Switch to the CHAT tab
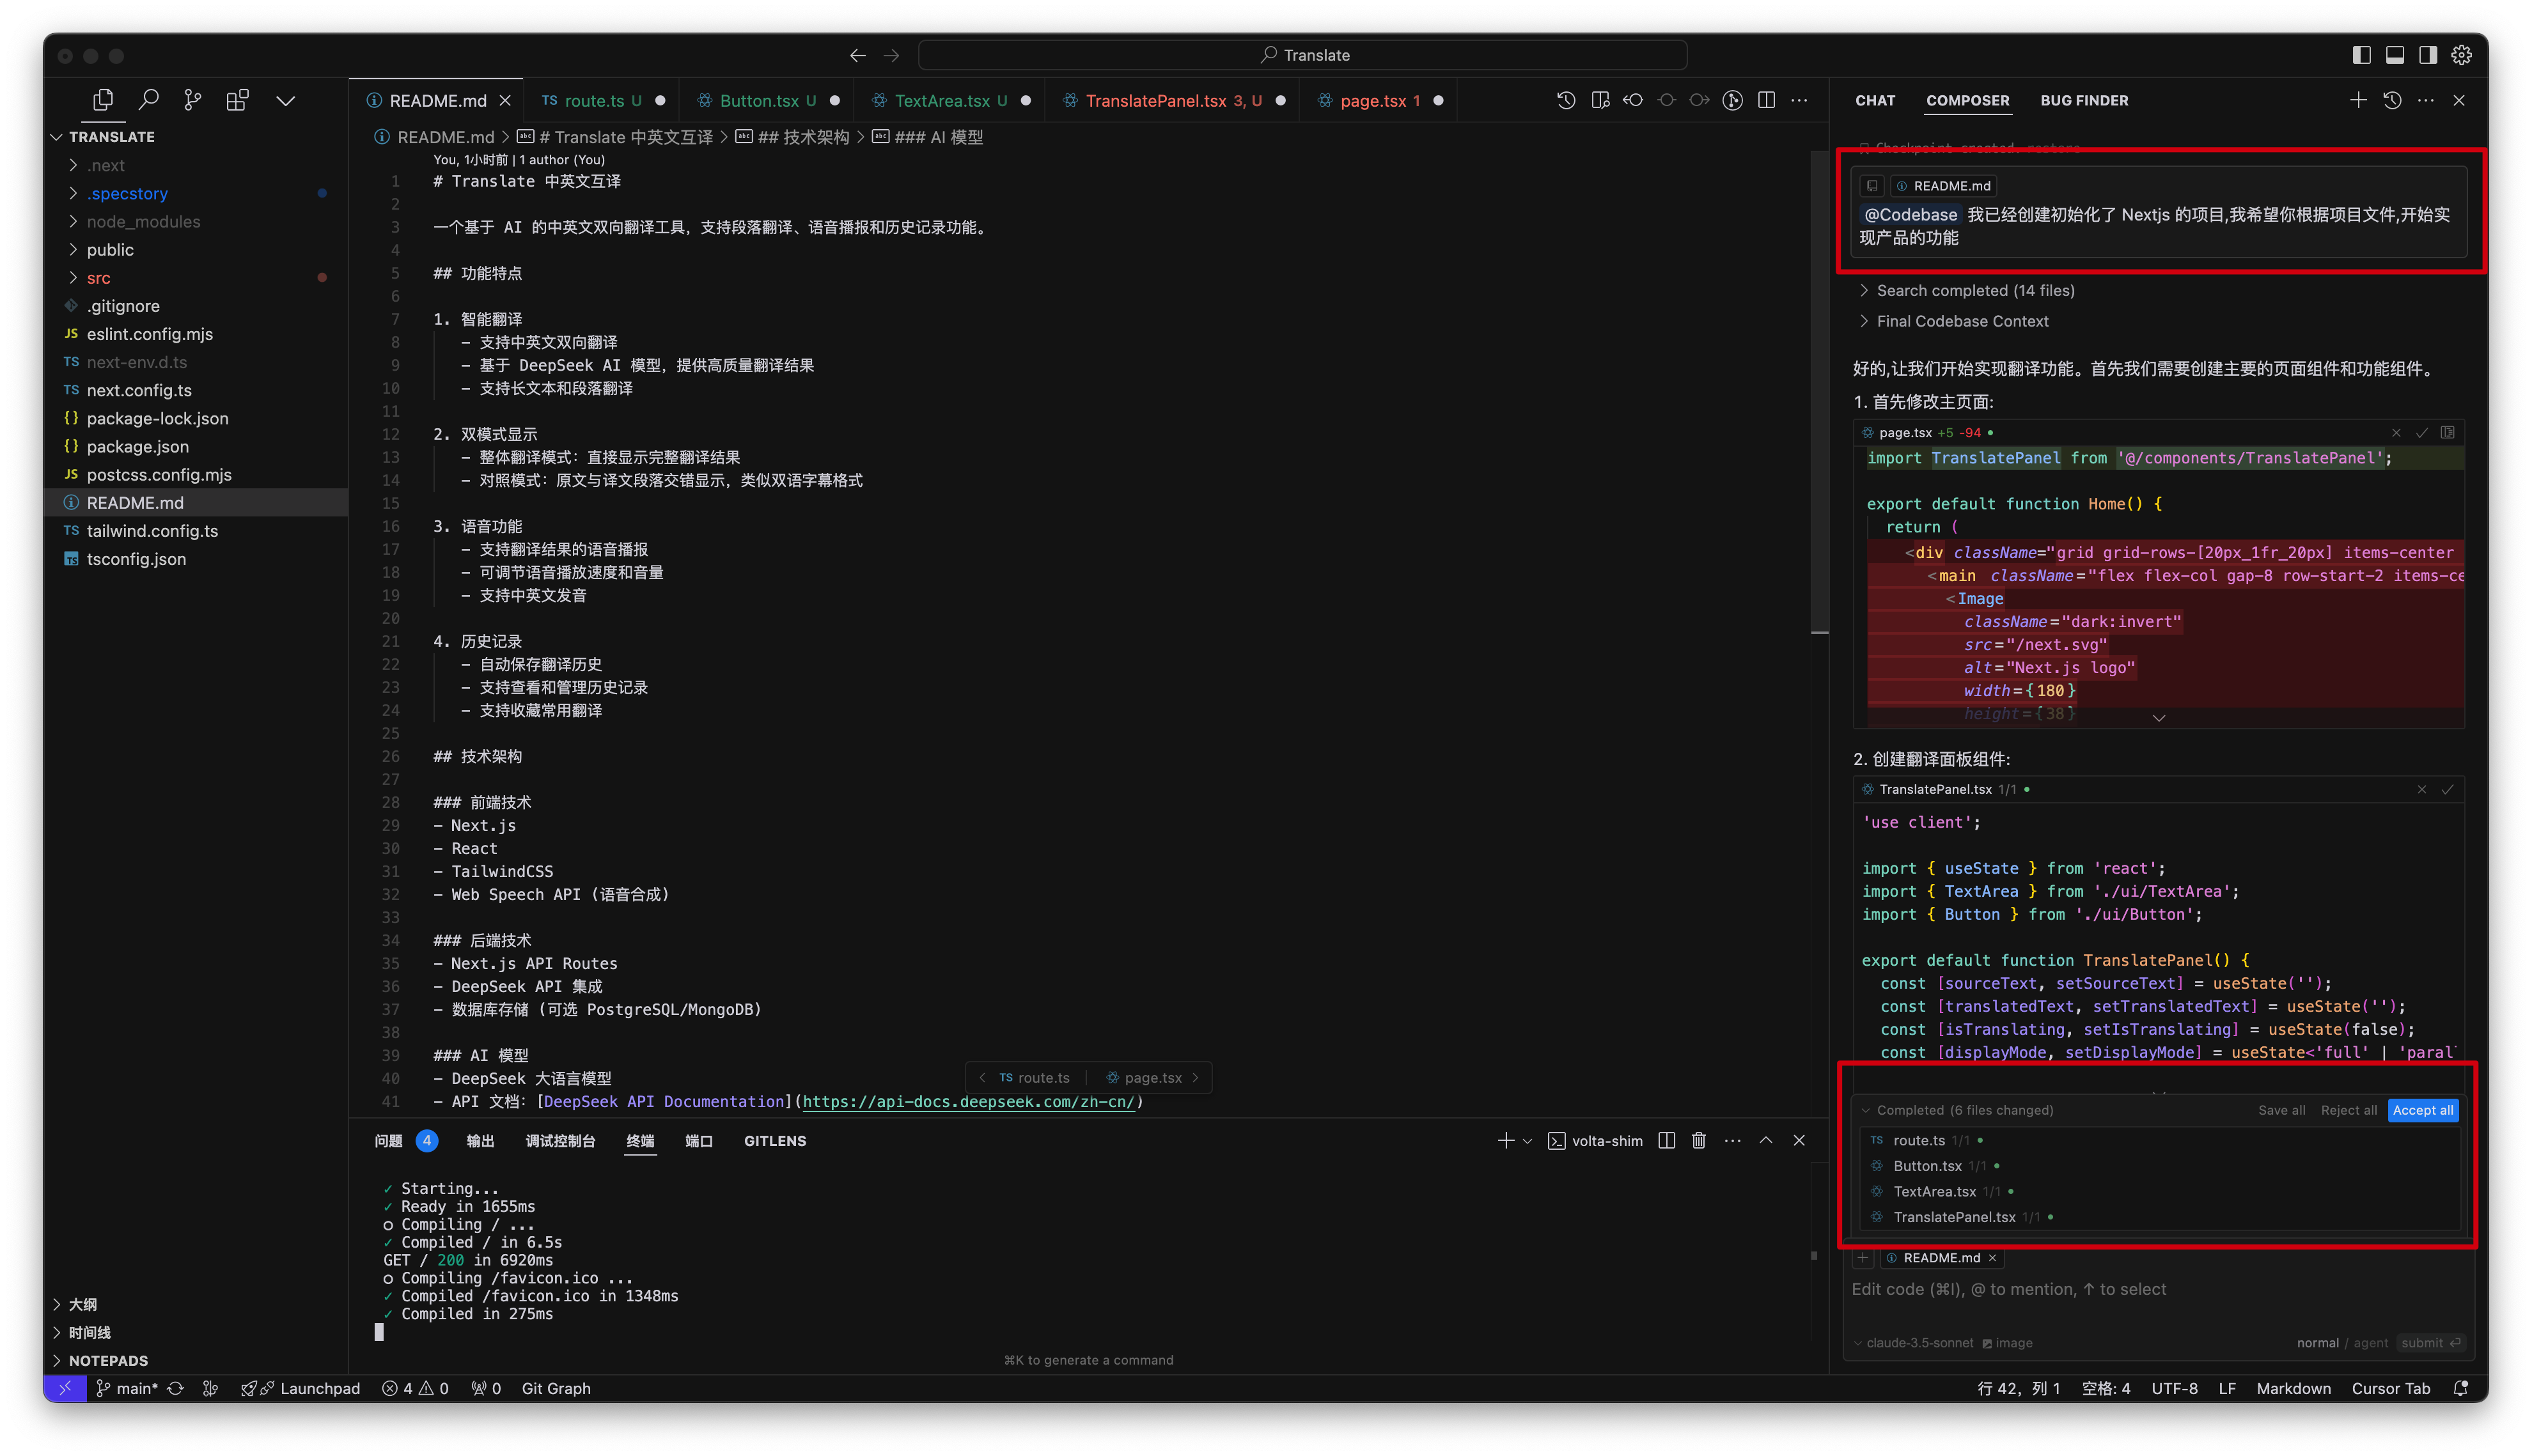This screenshot has width=2532, height=1456. click(1875, 100)
